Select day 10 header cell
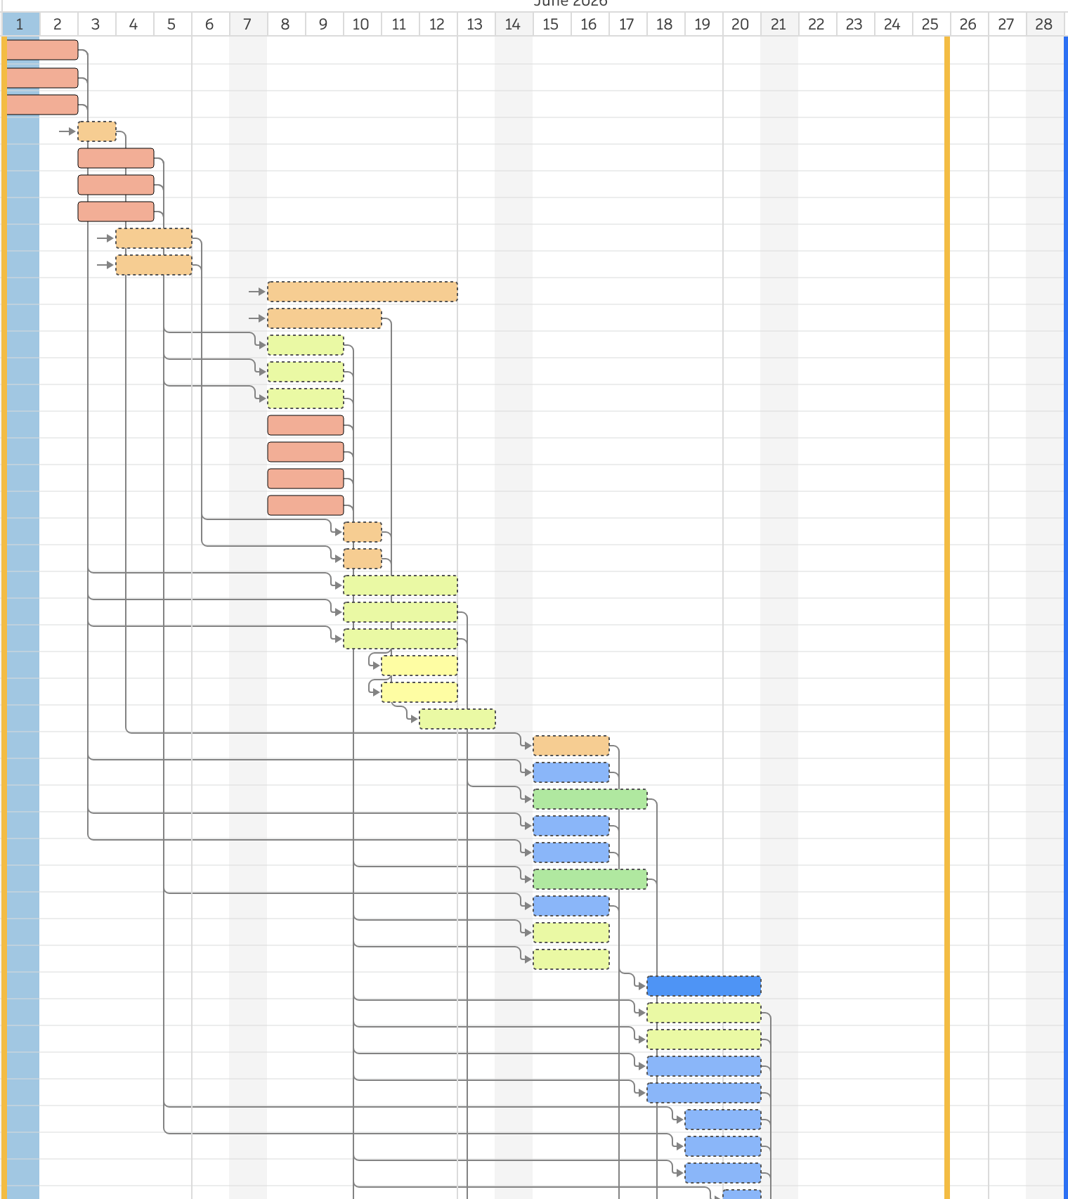The height and width of the screenshot is (1199, 1068). (362, 25)
